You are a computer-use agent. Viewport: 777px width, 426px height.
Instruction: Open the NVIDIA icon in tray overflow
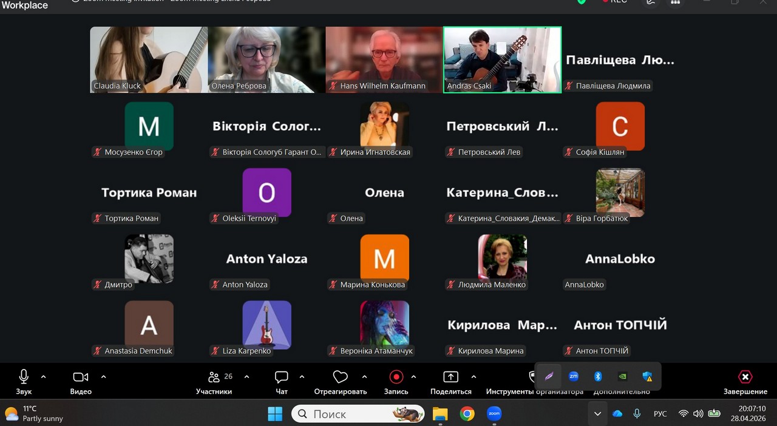click(x=622, y=376)
